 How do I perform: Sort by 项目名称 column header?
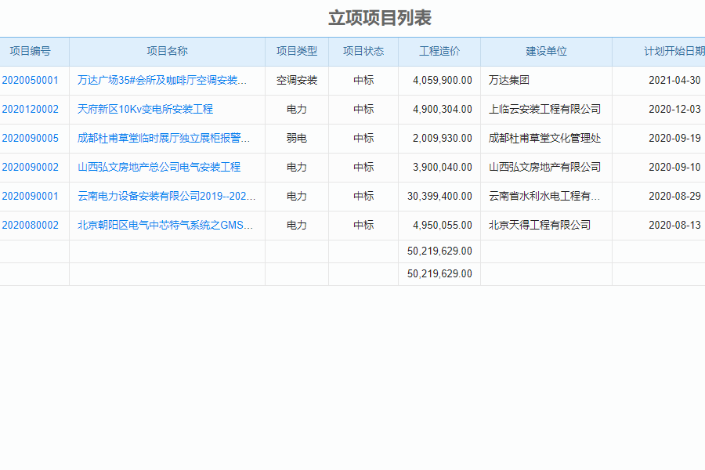(168, 51)
